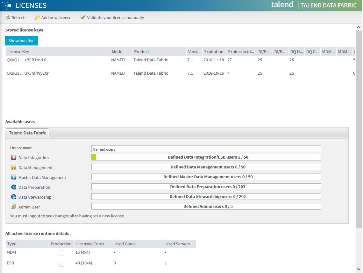Toggle the ESB Production checkbox
This screenshot has height=273, width=363.
(x=61, y=263)
